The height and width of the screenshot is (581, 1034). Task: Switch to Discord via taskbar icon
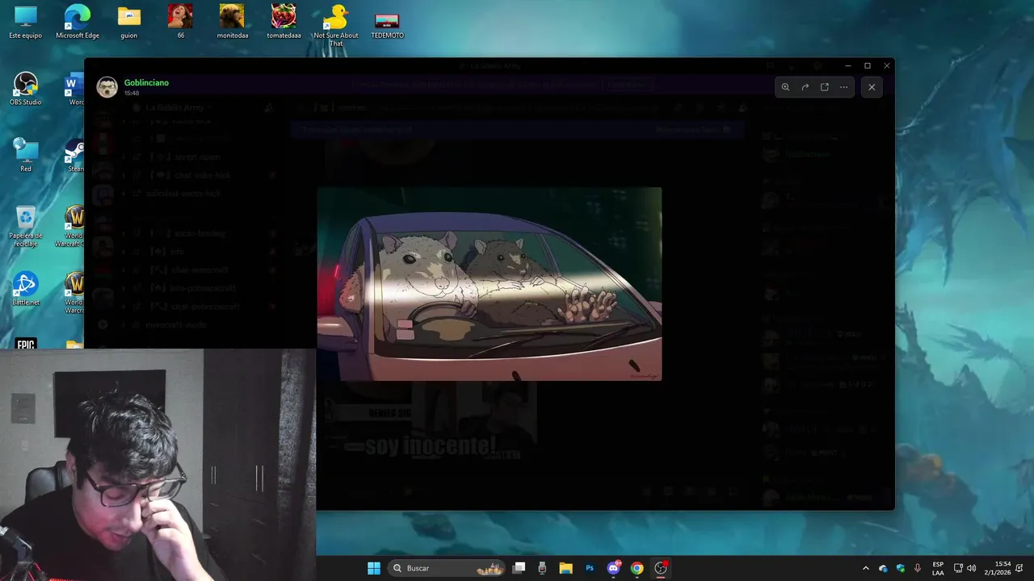pos(614,568)
